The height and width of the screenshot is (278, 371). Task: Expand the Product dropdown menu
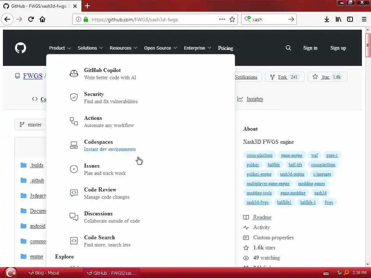click(x=60, y=48)
